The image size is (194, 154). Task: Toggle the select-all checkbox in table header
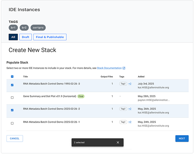[x=12, y=76]
